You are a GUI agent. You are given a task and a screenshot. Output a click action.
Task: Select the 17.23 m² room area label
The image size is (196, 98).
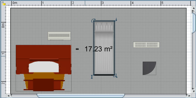click(99, 49)
